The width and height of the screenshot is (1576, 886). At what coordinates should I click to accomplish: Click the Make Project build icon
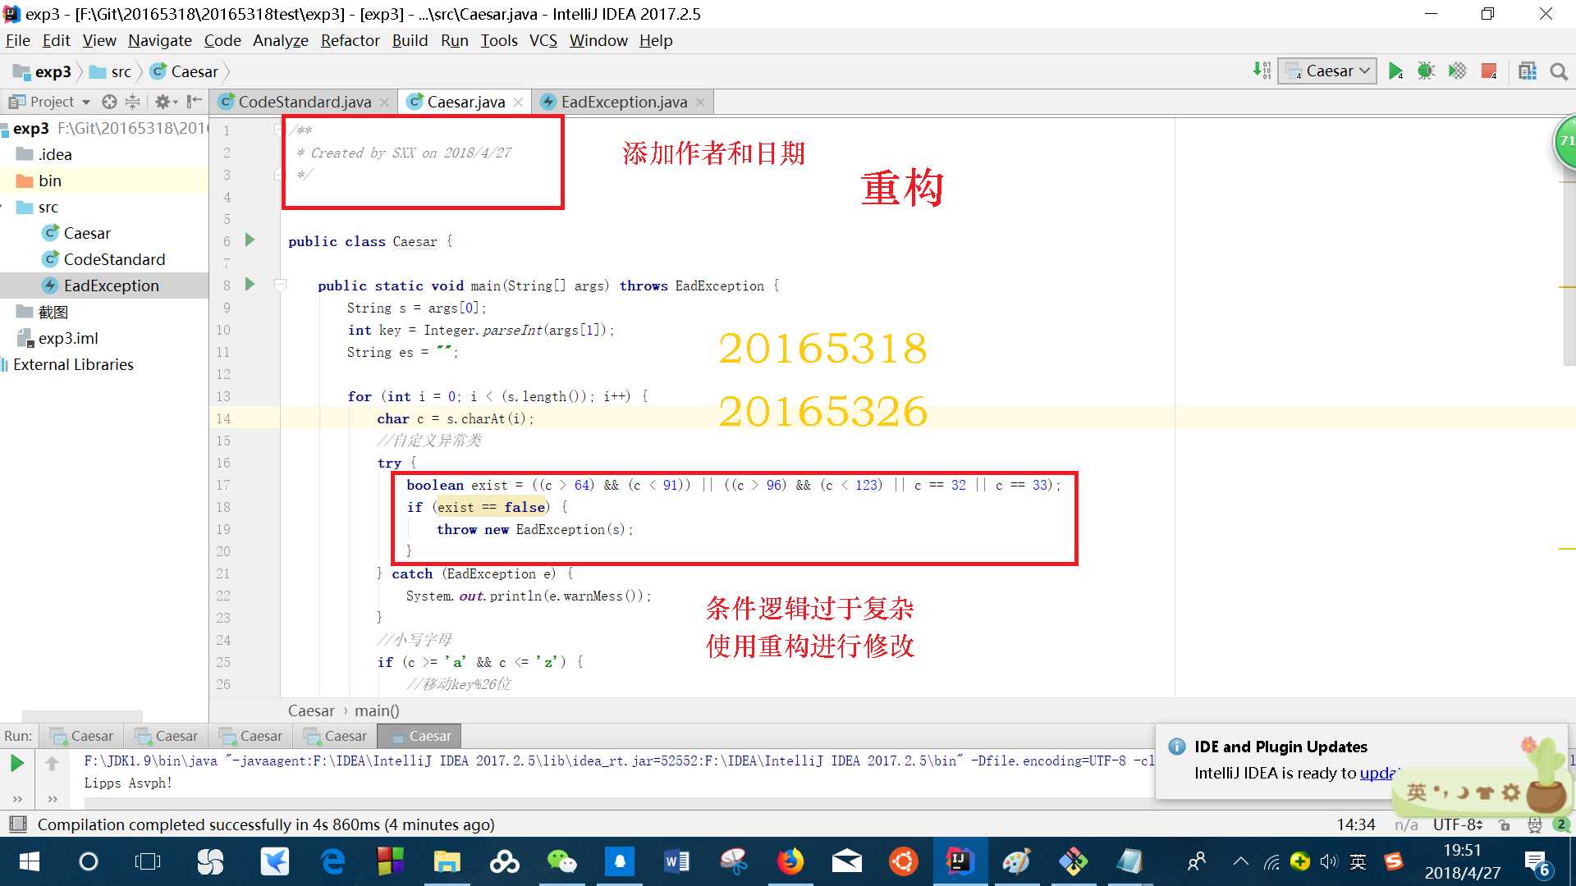1262,71
